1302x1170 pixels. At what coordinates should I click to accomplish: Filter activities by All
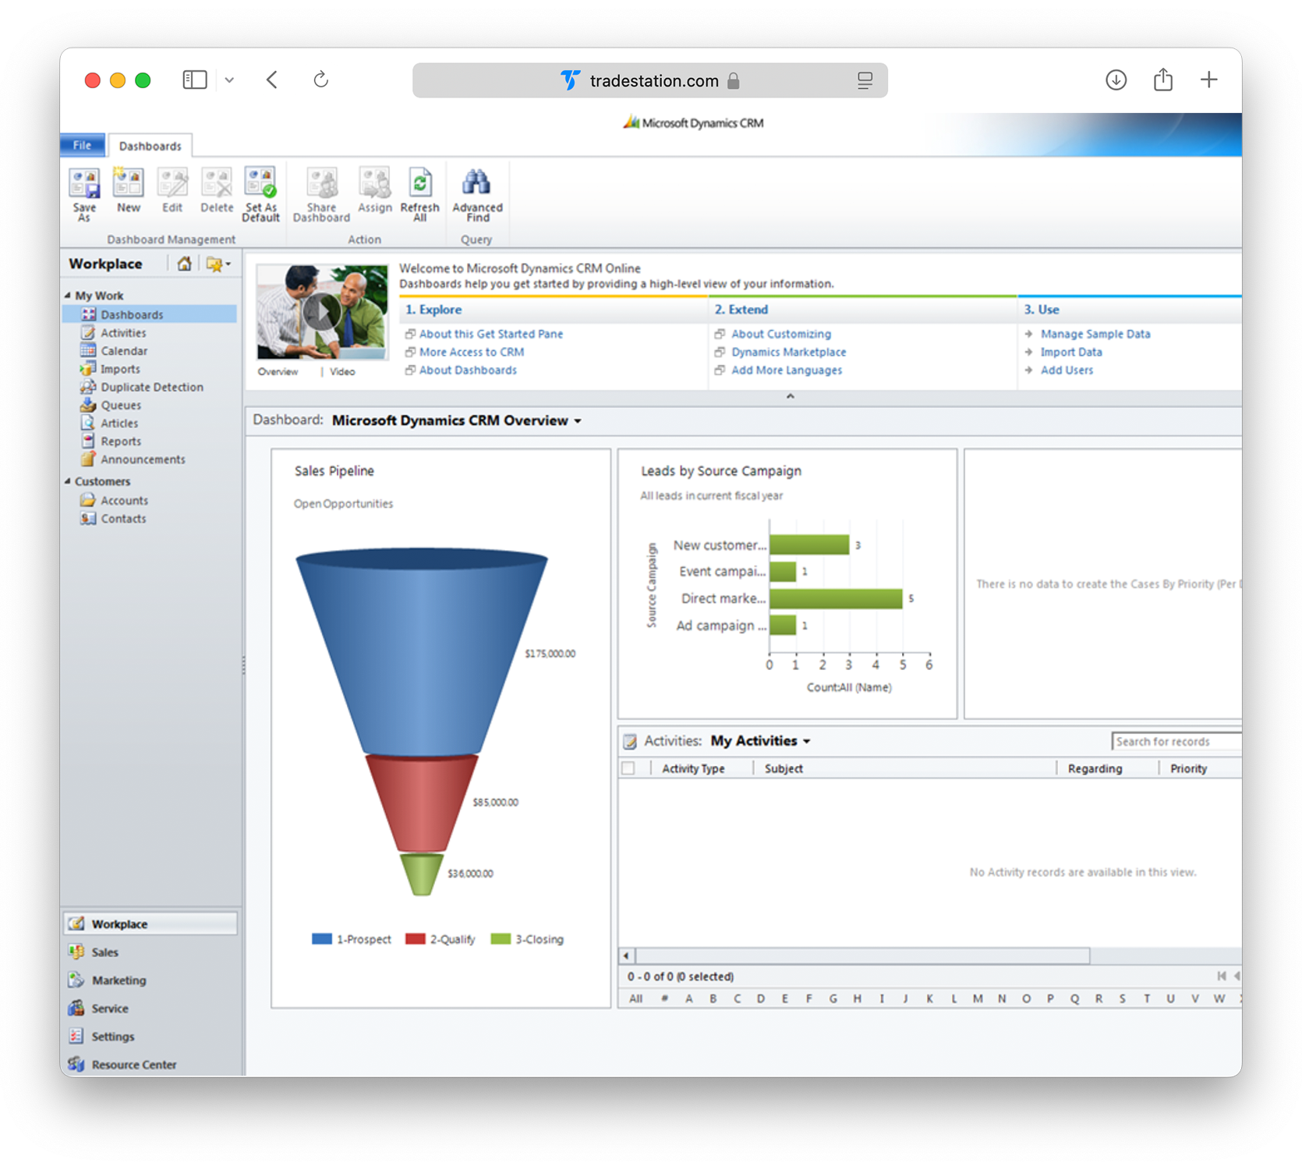(x=635, y=998)
